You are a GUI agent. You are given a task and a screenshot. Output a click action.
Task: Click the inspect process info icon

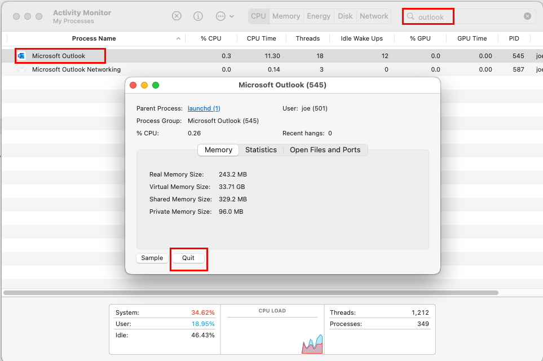point(198,16)
